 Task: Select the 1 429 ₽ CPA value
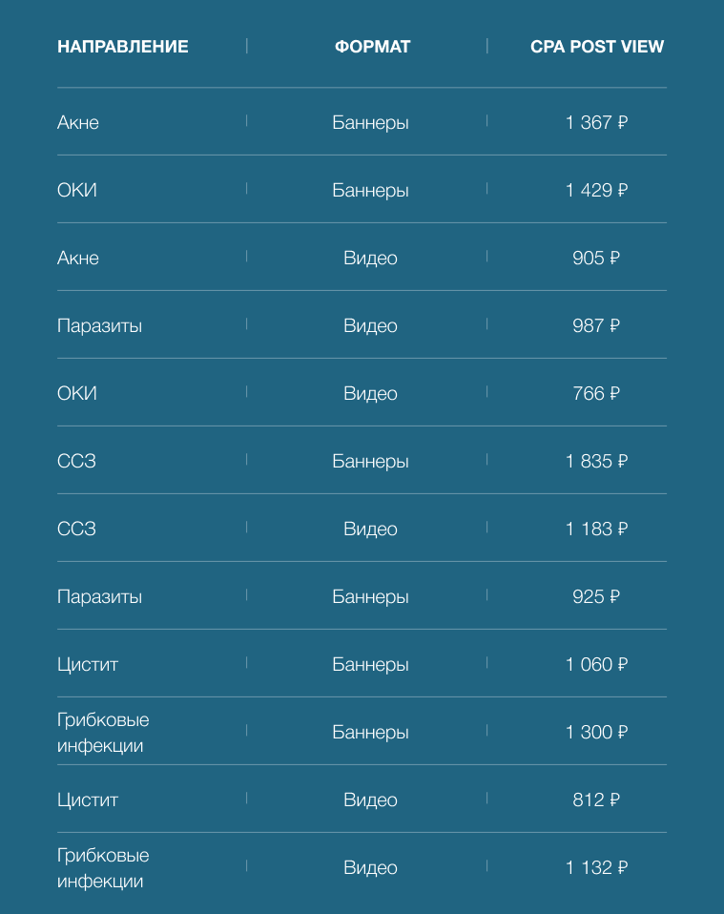596,190
